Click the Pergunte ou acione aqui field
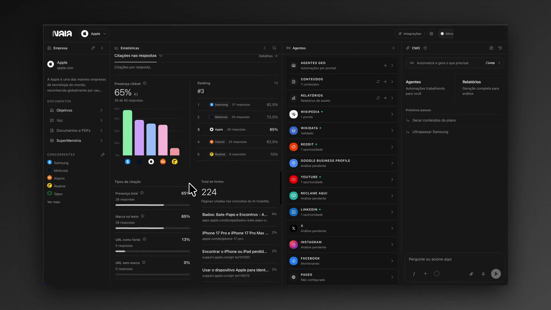 pyautogui.click(x=455, y=259)
